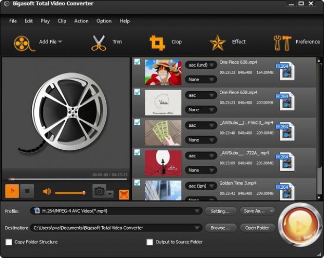
Task: Open aac audio dropdown for _AWSubs__I...F56C3_.mp4
Action: [201, 125]
